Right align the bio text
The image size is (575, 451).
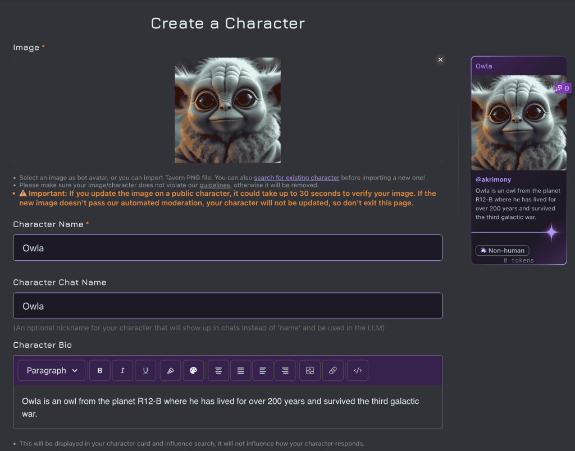coord(285,371)
